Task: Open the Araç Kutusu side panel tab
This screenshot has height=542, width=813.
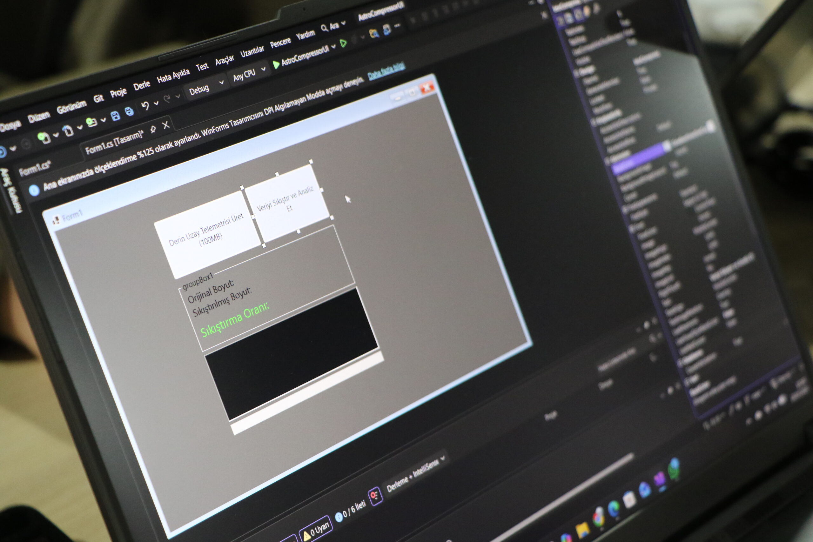Action: point(11,190)
